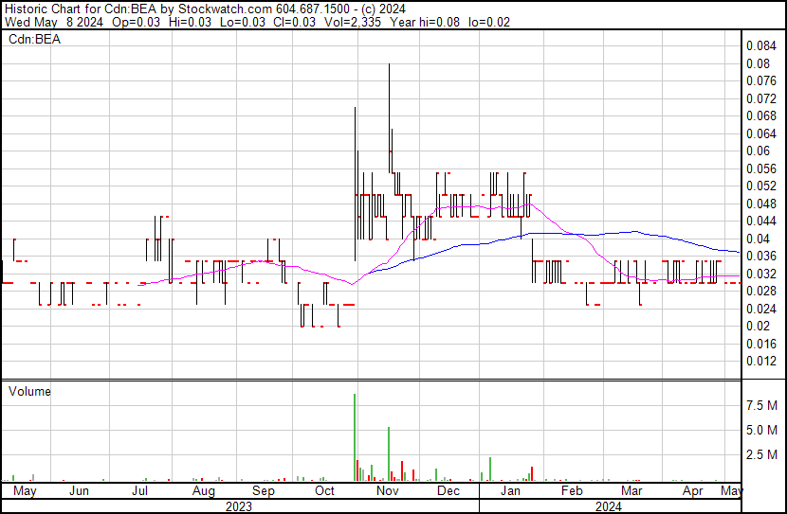Click the Year hi=0.08 header value
787x514 pixels.
(x=425, y=22)
